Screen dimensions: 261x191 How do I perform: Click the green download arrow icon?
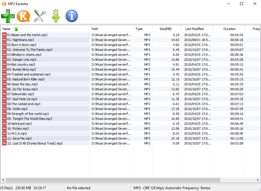[56, 16]
